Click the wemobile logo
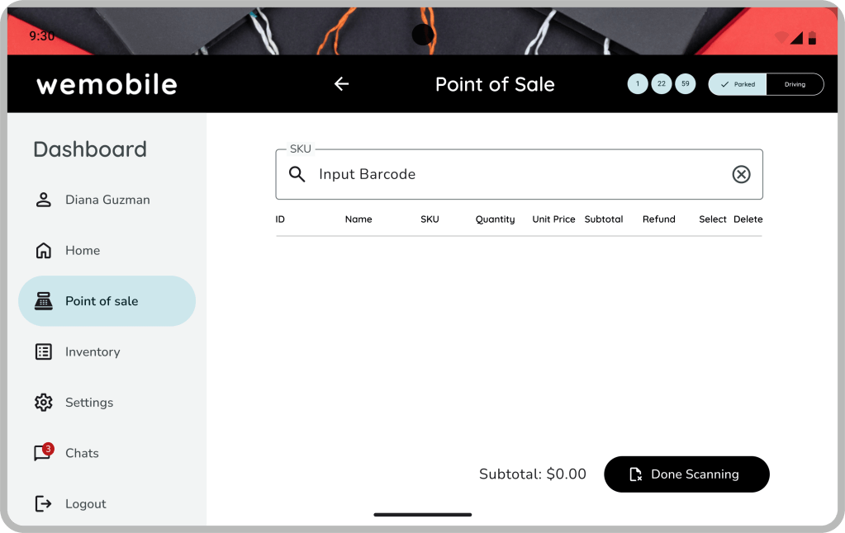This screenshot has height=533, width=845. coord(107,84)
